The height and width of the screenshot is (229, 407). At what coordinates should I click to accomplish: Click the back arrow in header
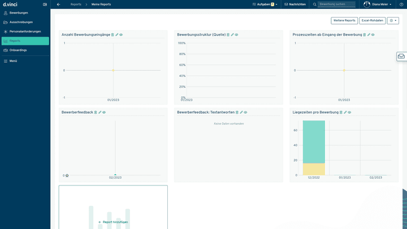coord(58,4)
